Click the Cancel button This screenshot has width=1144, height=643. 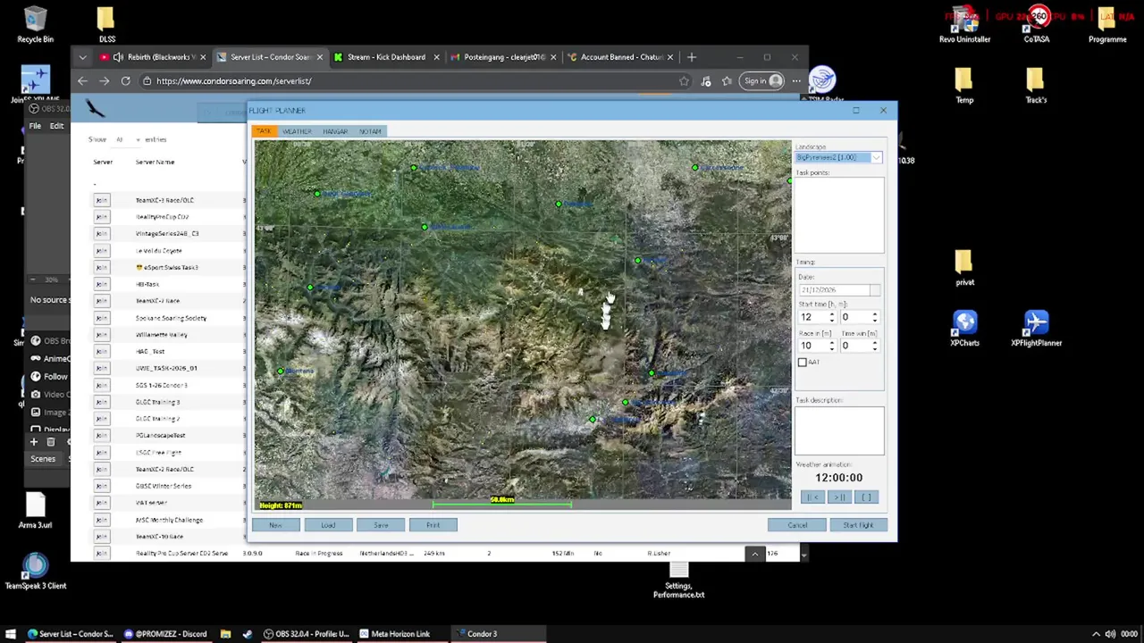(797, 525)
